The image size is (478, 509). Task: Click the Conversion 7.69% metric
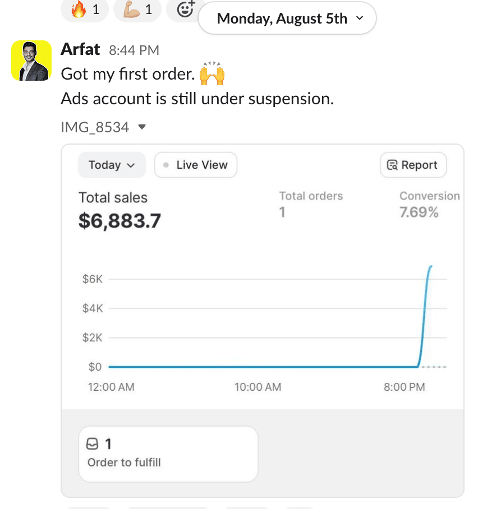(x=429, y=203)
